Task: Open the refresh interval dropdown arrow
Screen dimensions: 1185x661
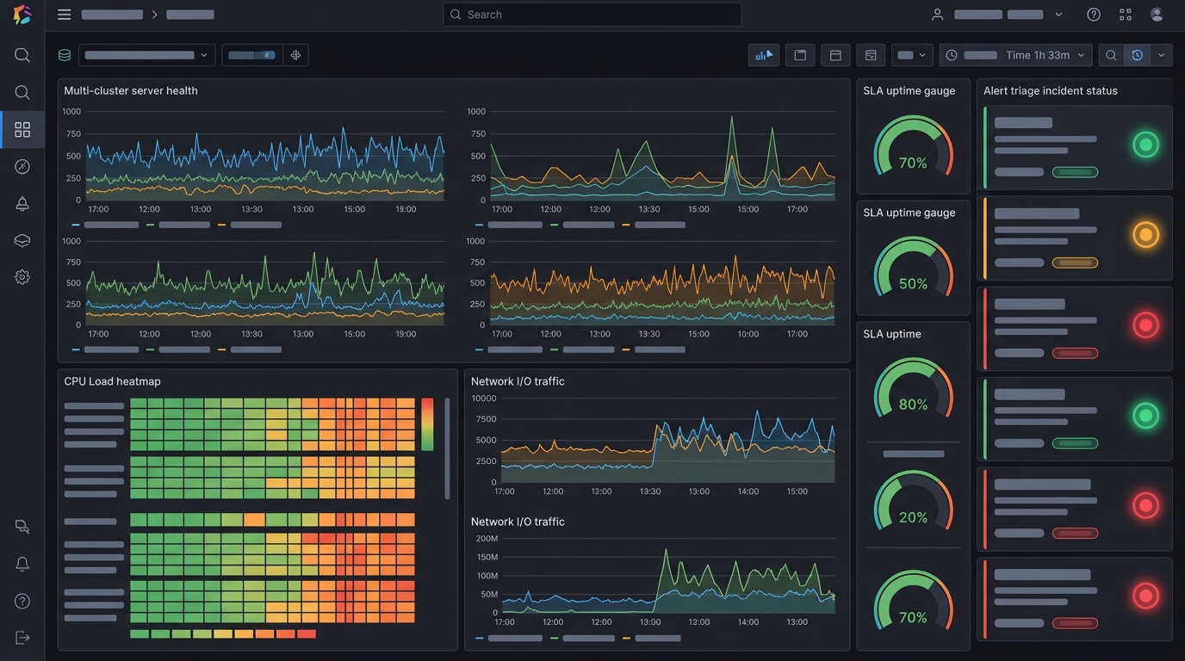Action: 1162,55
